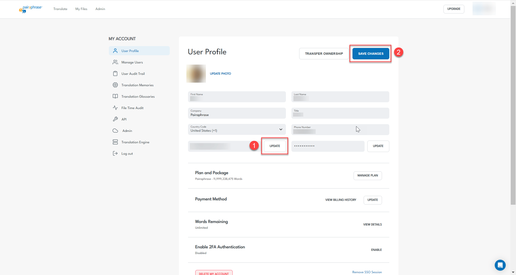Click the profile photo thumbnail
The width and height of the screenshot is (516, 275).
click(196, 74)
